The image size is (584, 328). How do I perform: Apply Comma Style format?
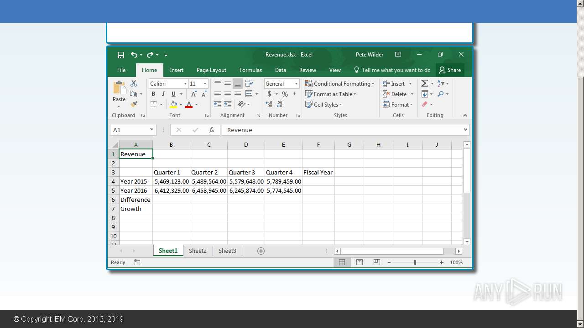pyautogui.click(x=295, y=94)
